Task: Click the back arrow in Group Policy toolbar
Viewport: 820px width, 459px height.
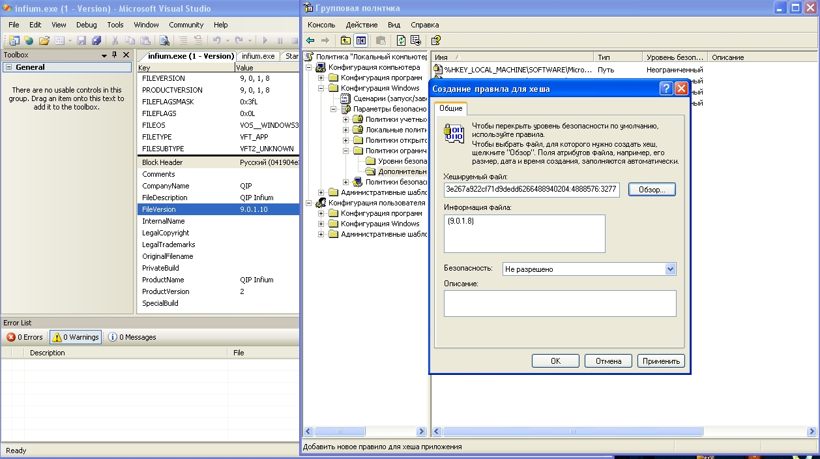Action: click(311, 40)
